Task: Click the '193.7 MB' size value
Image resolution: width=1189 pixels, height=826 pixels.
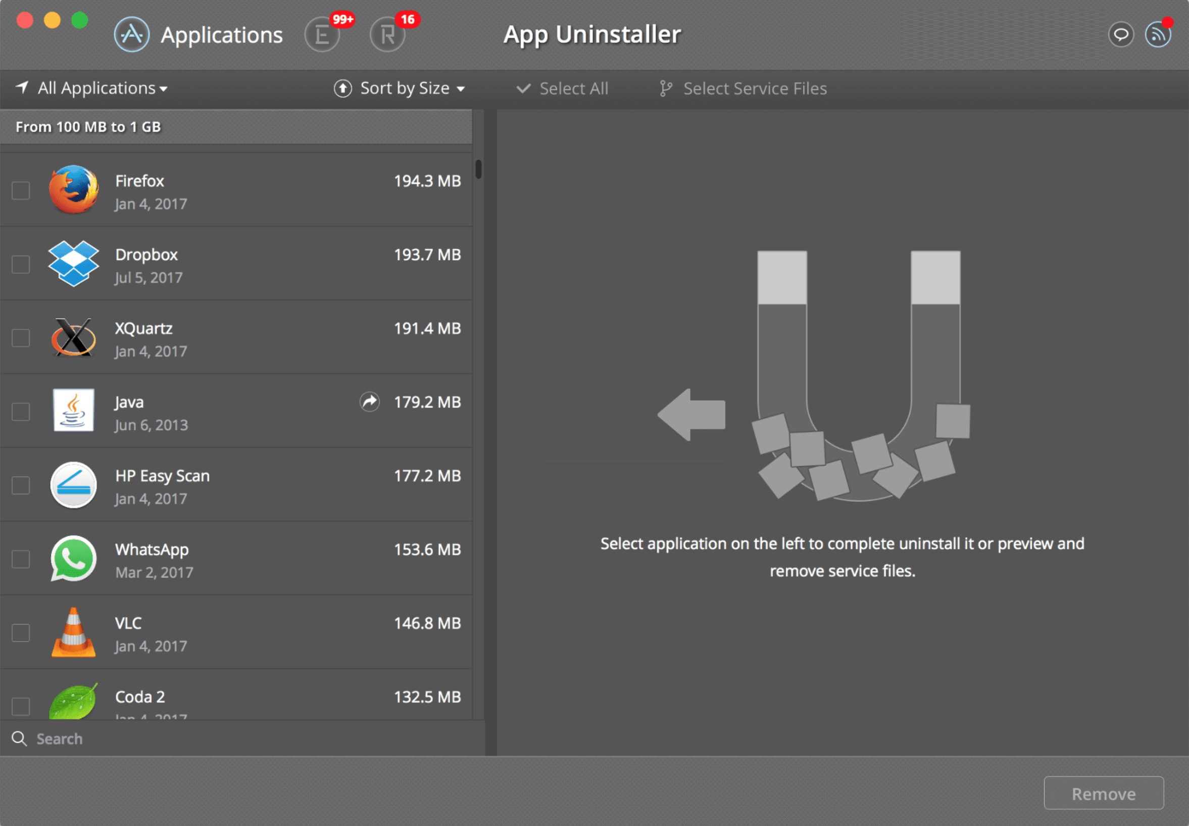Action: point(427,254)
